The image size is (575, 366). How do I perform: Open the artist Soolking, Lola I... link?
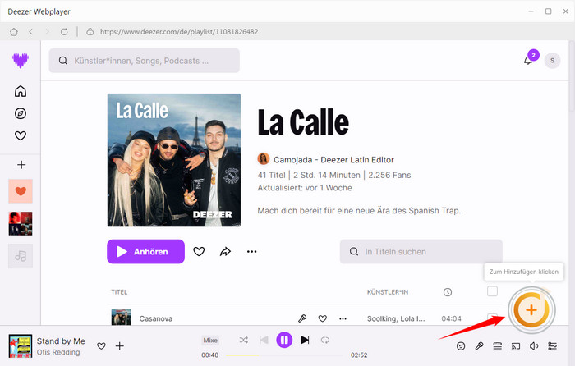(396, 318)
